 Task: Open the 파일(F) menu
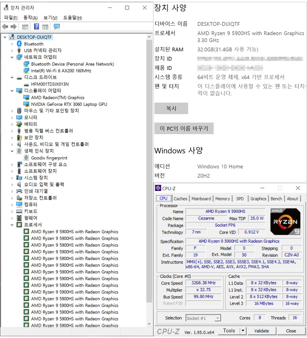[11, 18]
